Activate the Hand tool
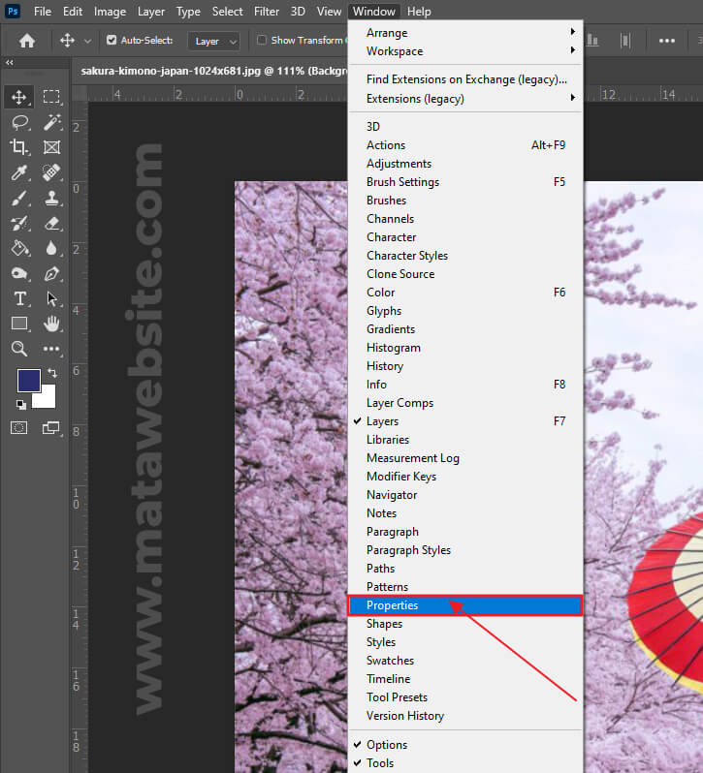Viewport: 703px width, 773px height. [52, 324]
